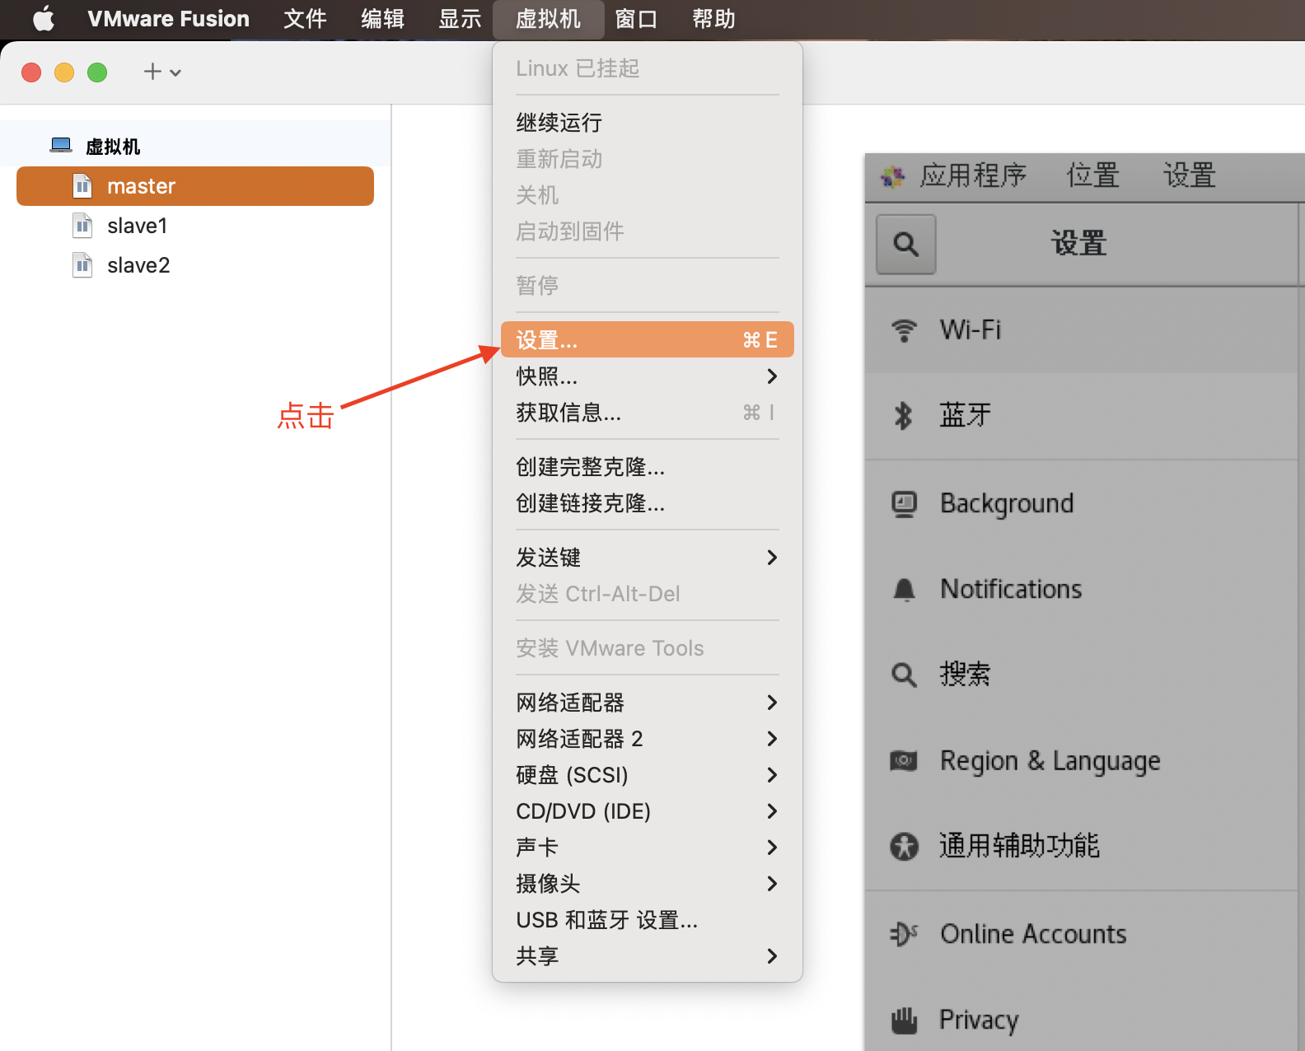
Task: Select 获取信息... menu entry
Action: click(648, 413)
